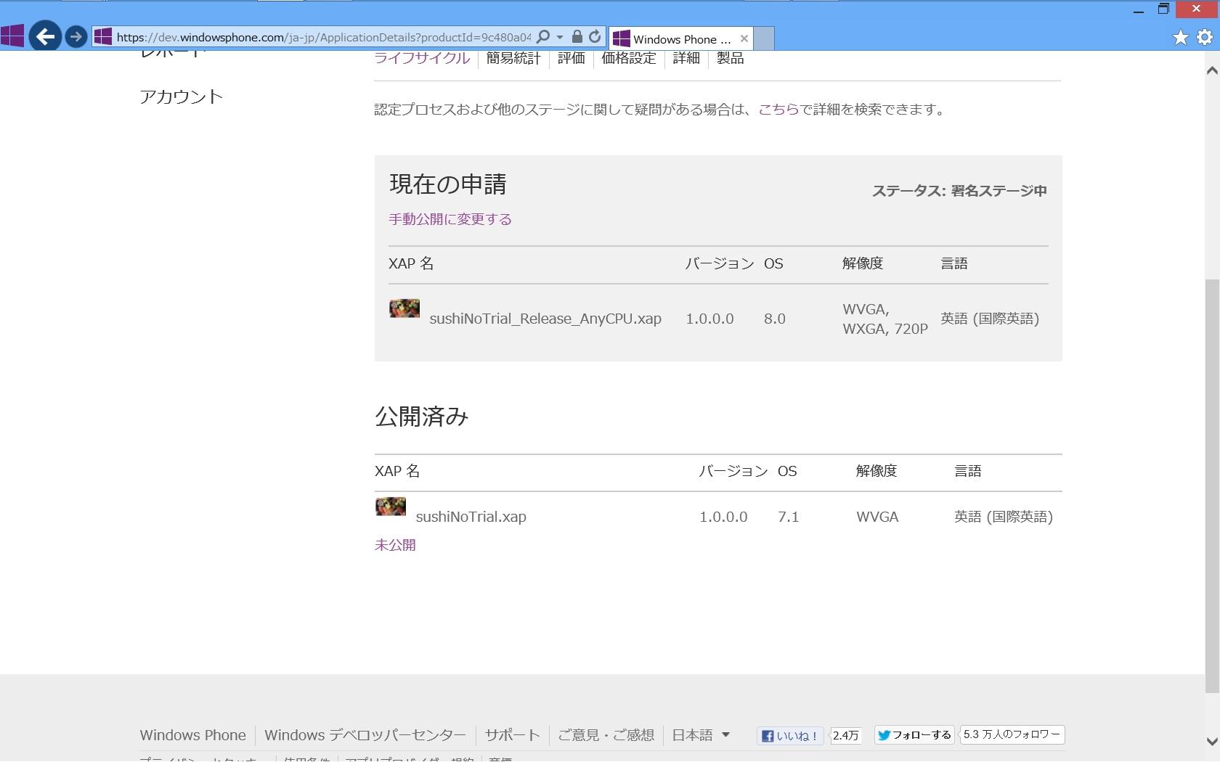Click the sushiNoTrial_Release_AnyCPU.xap thumbnail
Viewport: 1220px width, 762px height.
[x=404, y=308]
